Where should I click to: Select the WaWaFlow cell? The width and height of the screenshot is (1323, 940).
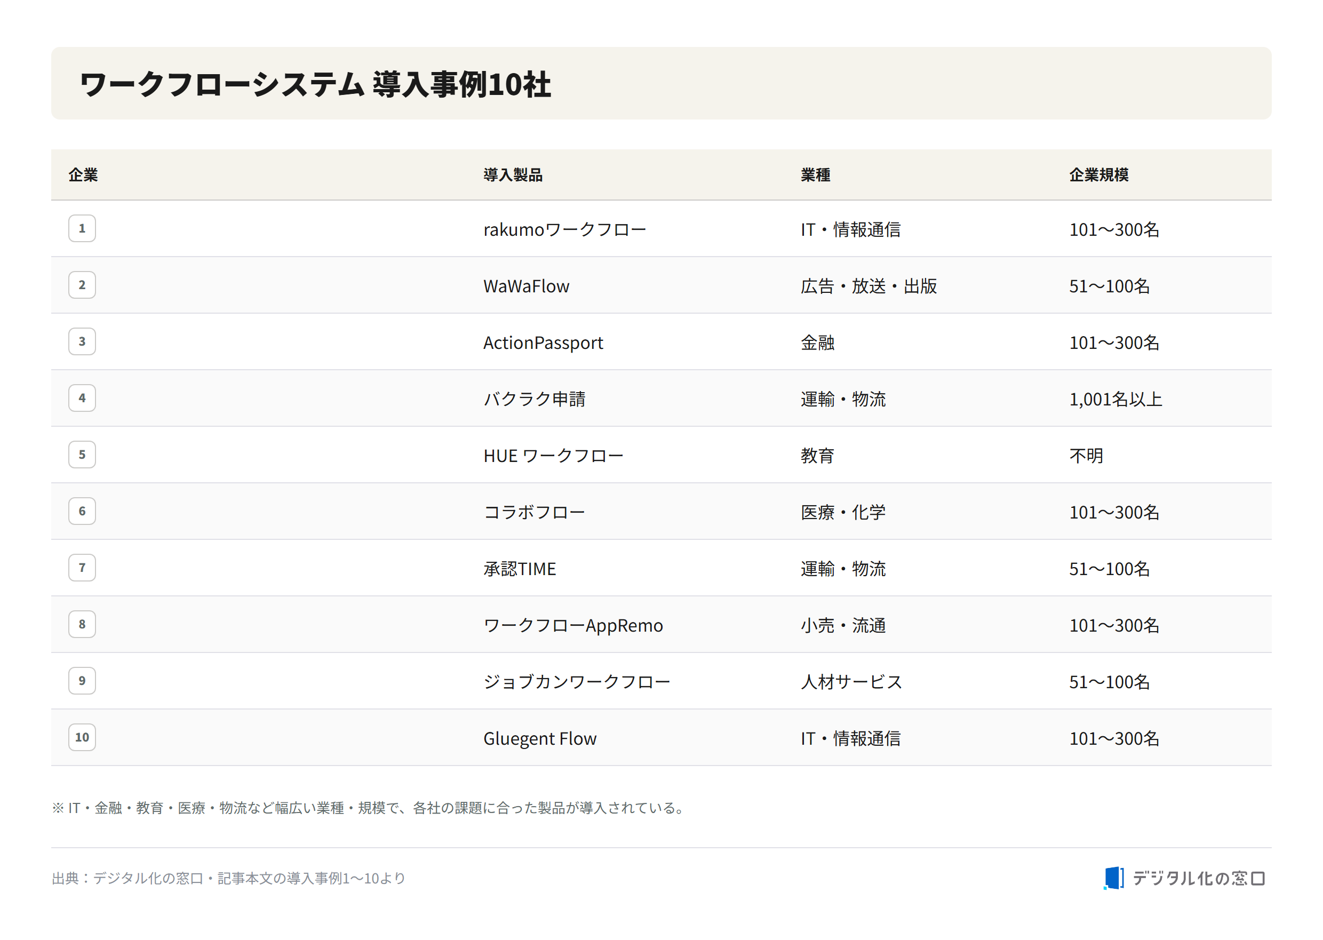click(526, 286)
